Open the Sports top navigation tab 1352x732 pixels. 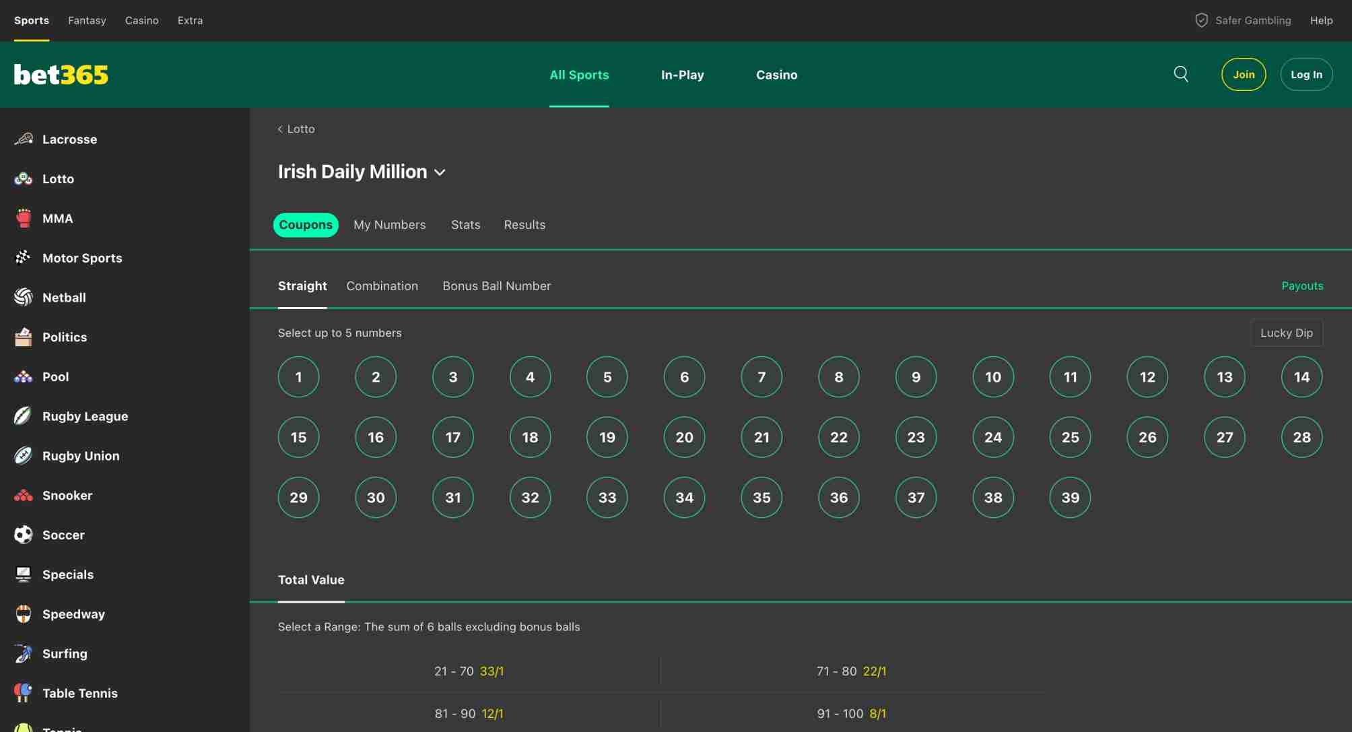(x=32, y=20)
